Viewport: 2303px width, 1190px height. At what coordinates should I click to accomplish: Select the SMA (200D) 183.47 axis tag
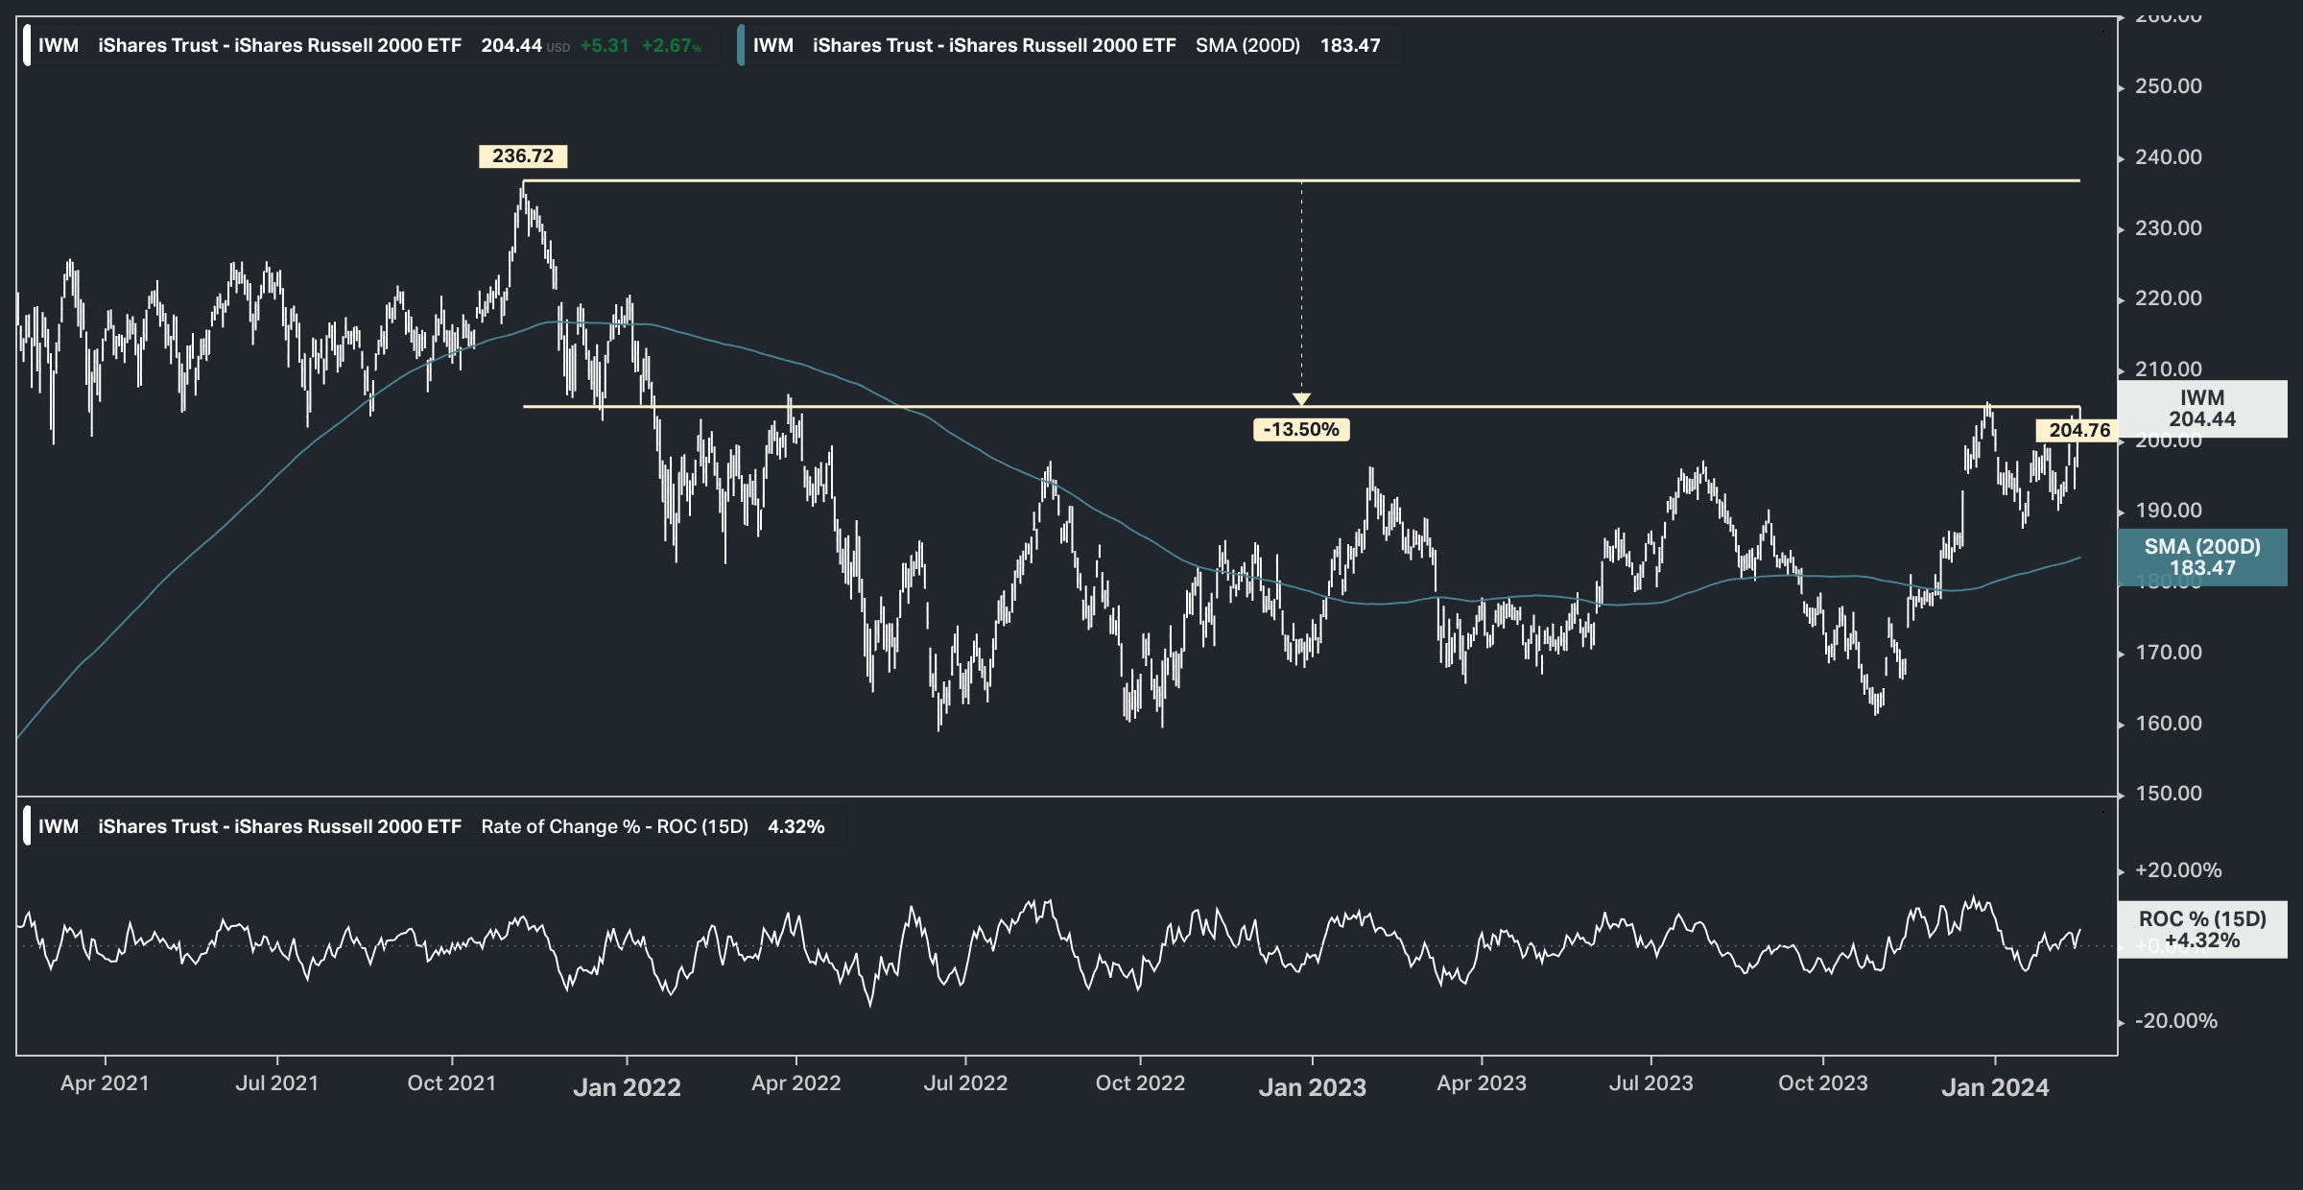2202,558
